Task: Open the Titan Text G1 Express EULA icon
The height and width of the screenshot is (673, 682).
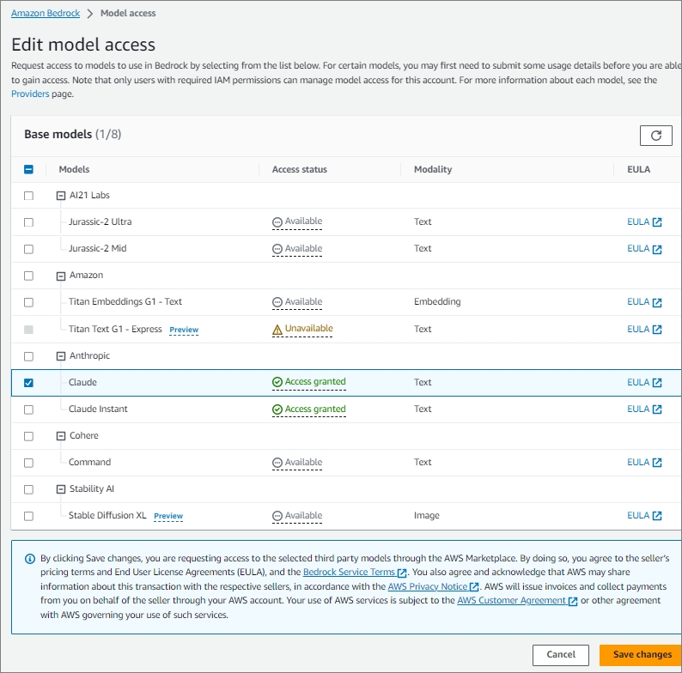Action: pyautogui.click(x=657, y=330)
